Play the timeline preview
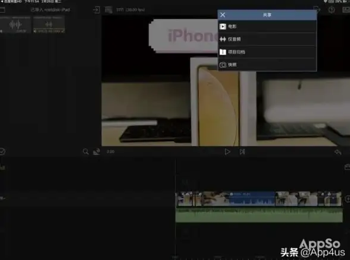This screenshot has width=350, height=260. [227, 152]
